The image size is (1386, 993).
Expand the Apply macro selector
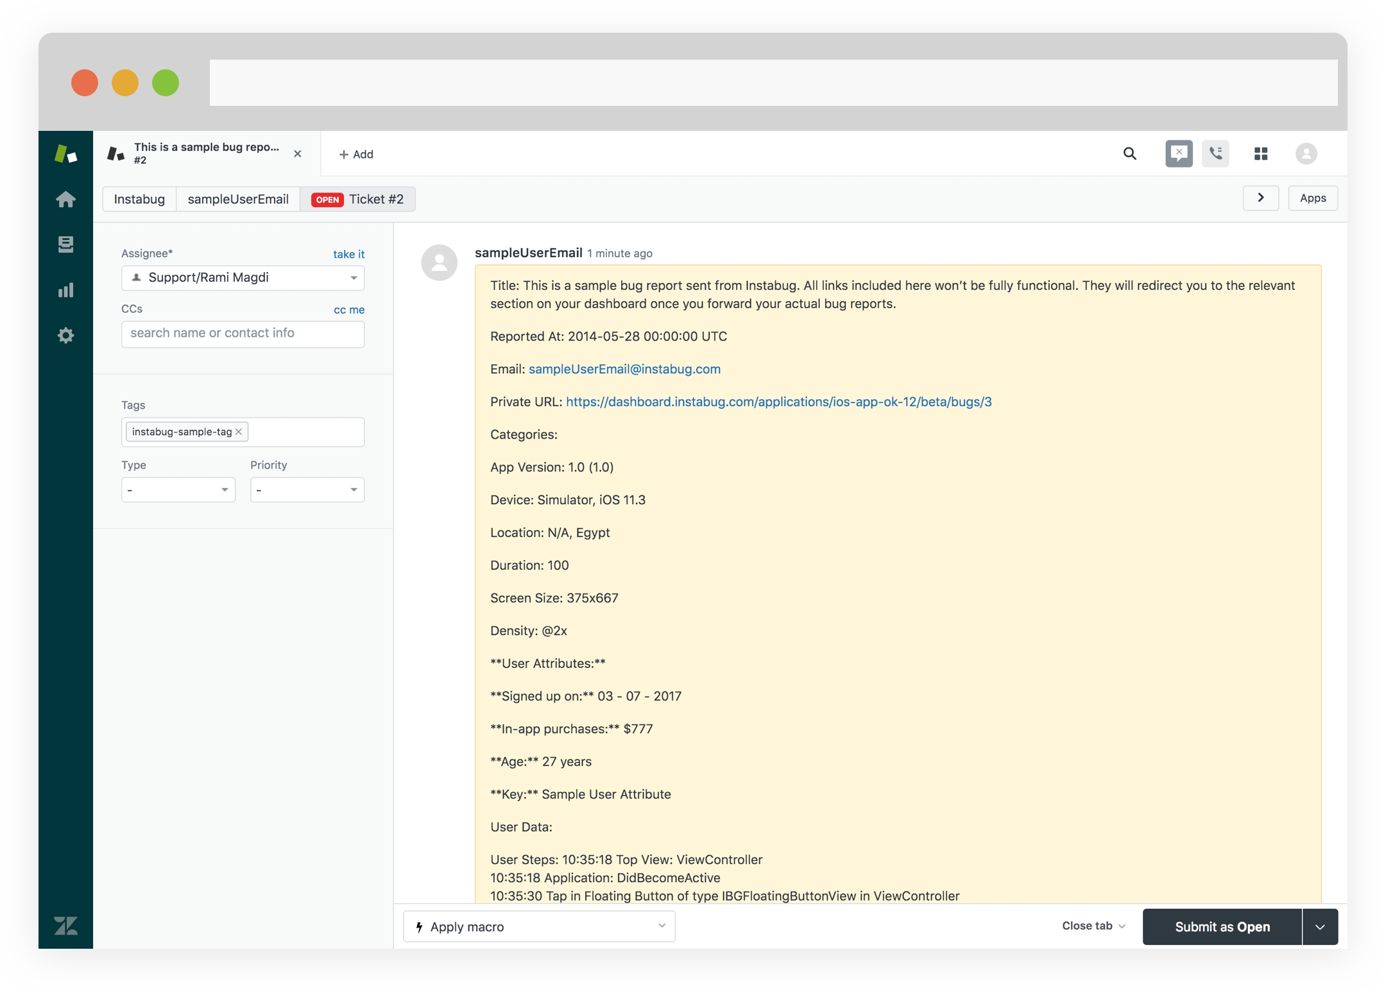pyautogui.click(x=539, y=926)
